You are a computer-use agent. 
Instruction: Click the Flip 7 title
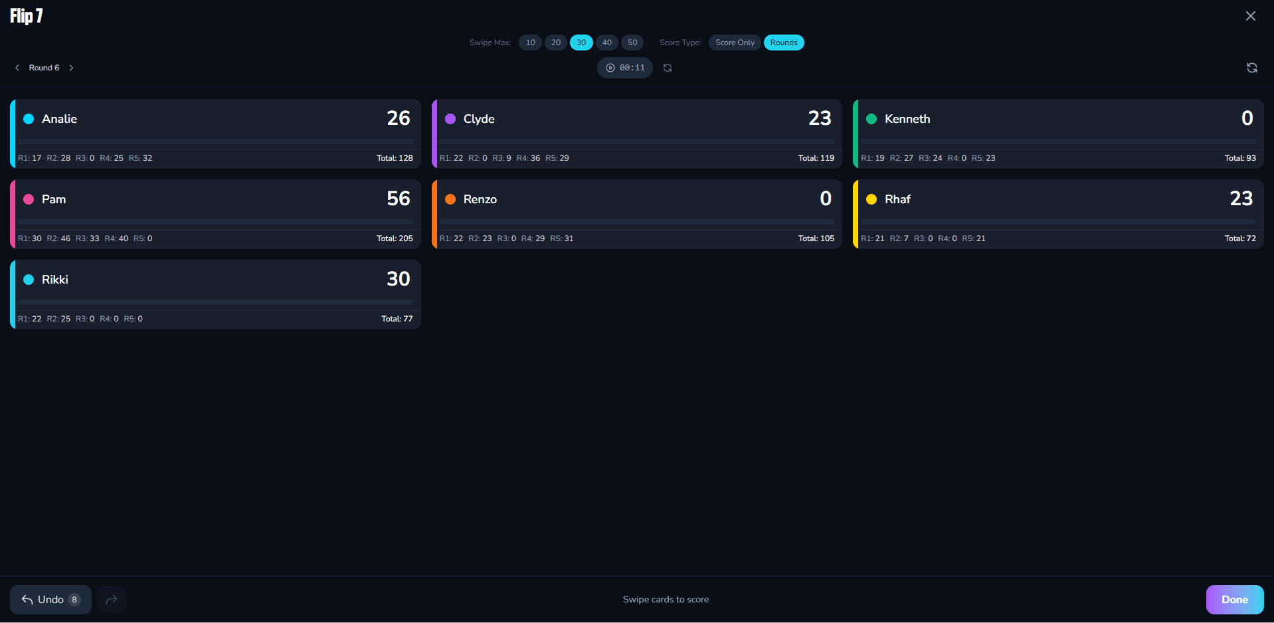click(x=26, y=16)
